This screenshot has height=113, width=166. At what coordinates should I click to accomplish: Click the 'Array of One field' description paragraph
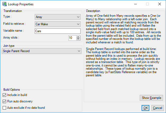(123, 29)
